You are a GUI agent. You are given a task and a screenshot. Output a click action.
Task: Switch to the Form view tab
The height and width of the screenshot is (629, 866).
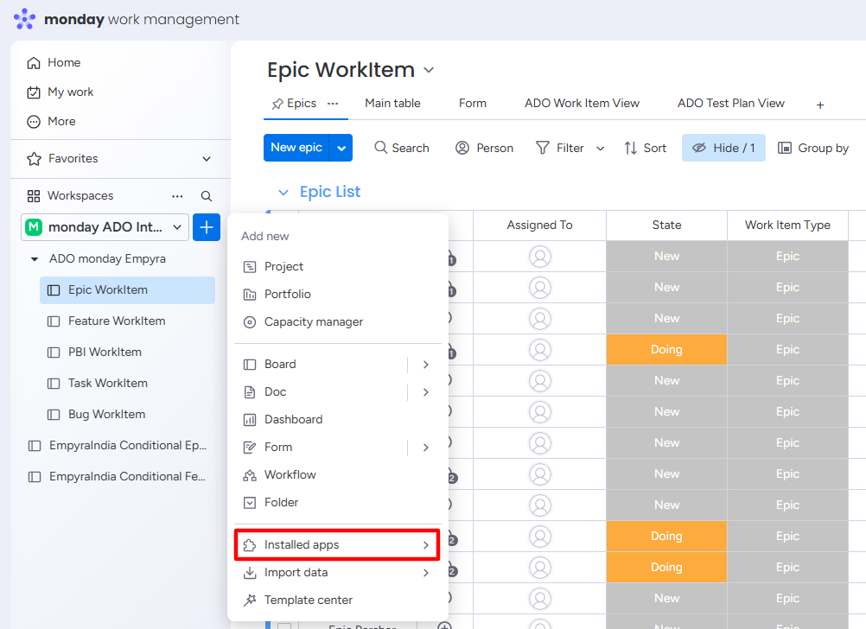473,104
